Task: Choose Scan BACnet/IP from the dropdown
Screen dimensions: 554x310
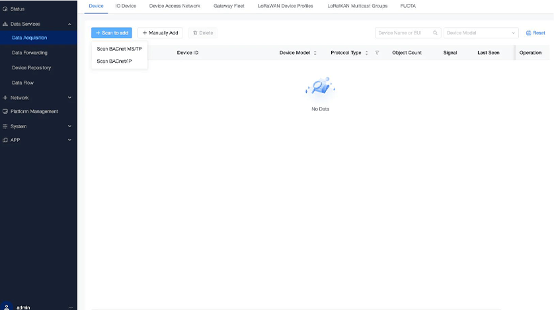Action: (114, 61)
